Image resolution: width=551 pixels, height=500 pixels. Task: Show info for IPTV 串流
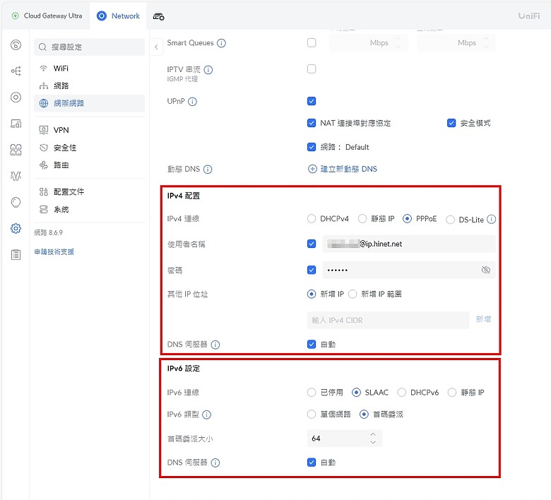coord(208,70)
